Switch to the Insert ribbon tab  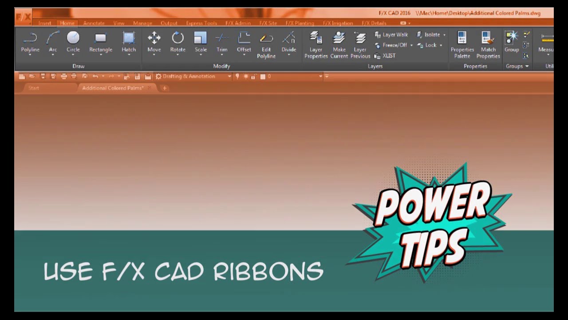click(x=45, y=23)
